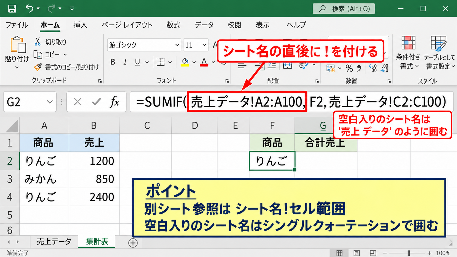This screenshot has width=457, height=257.
Task: Click the search box 検索 (Alt+Q)
Action: click(344, 9)
